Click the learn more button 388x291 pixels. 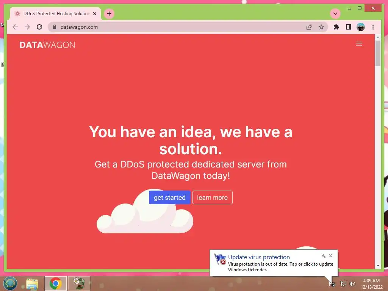click(x=212, y=197)
